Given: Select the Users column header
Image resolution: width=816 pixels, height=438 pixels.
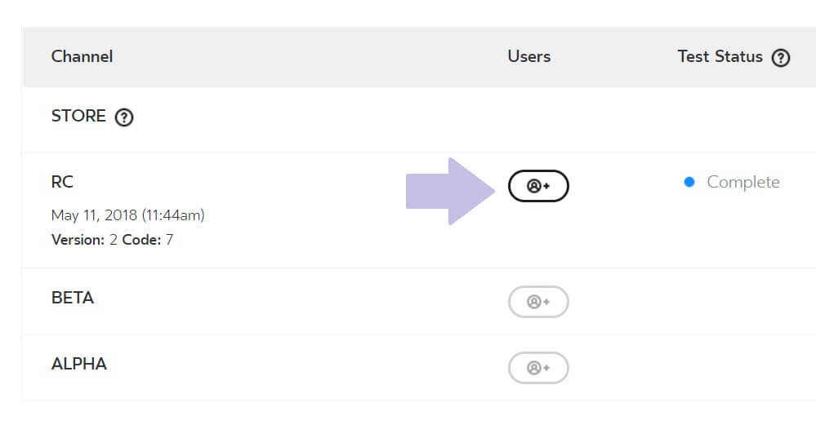Looking at the screenshot, I should pos(528,56).
